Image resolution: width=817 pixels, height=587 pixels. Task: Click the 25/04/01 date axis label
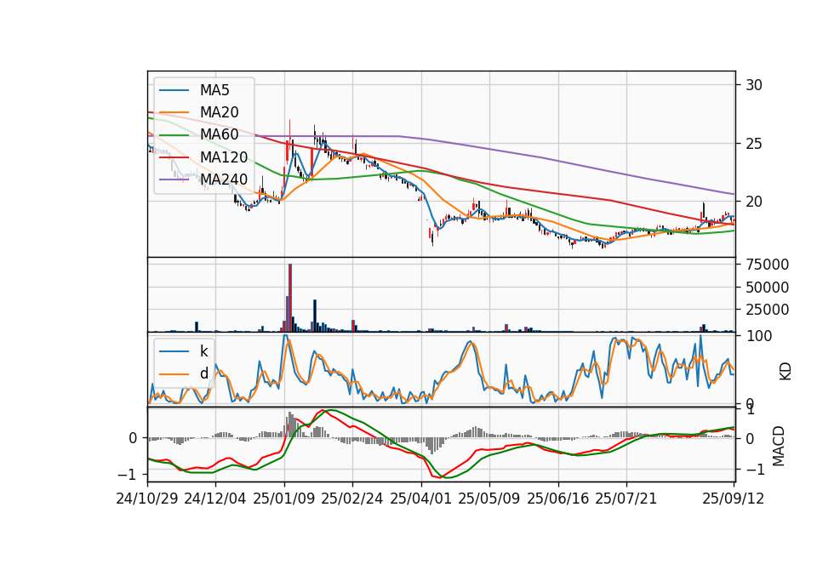click(x=420, y=499)
